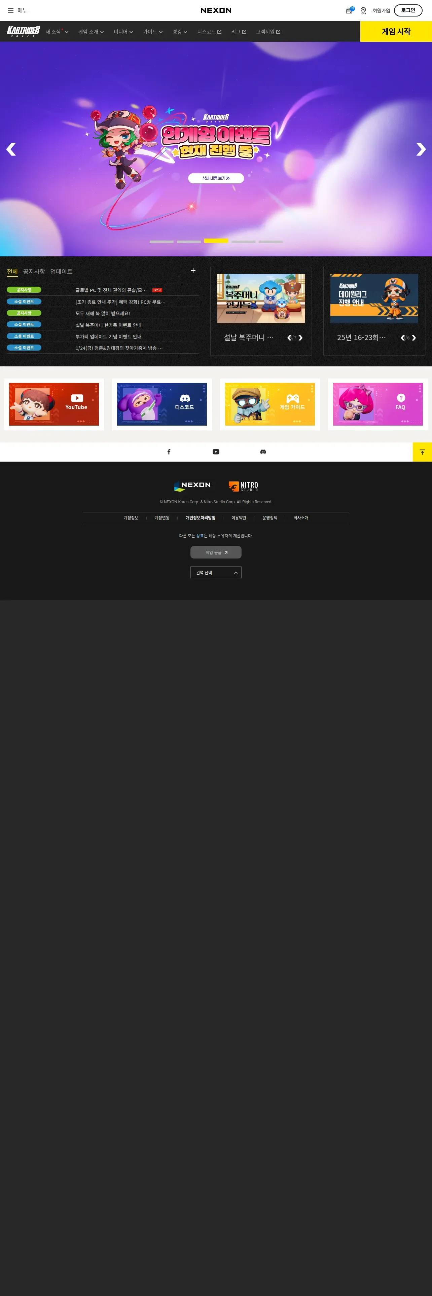Open notice 1/24(금) 정준&김대겸의 찾아가중계
Viewport: 432px width, 1296px height.
click(119, 348)
